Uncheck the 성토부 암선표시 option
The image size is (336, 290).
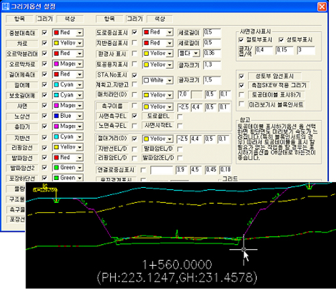click(241, 76)
